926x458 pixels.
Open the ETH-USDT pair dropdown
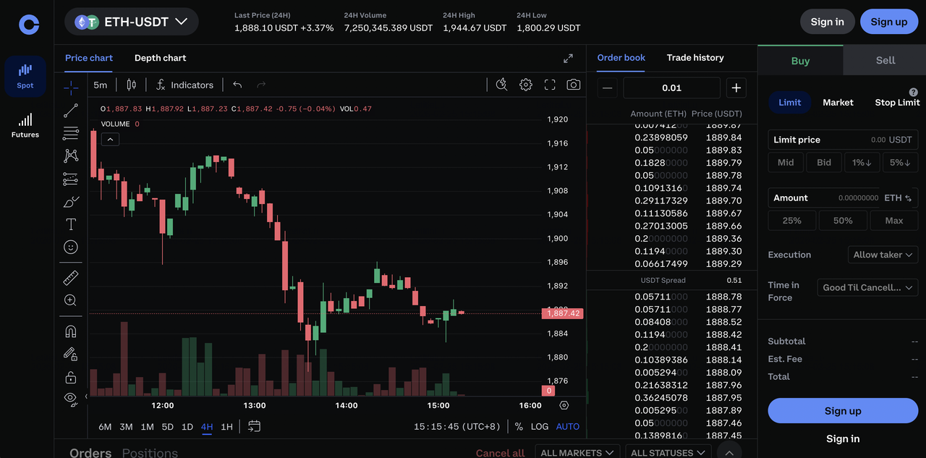pos(132,22)
